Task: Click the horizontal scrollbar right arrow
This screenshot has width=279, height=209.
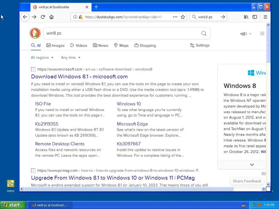Action: pos(263,189)
